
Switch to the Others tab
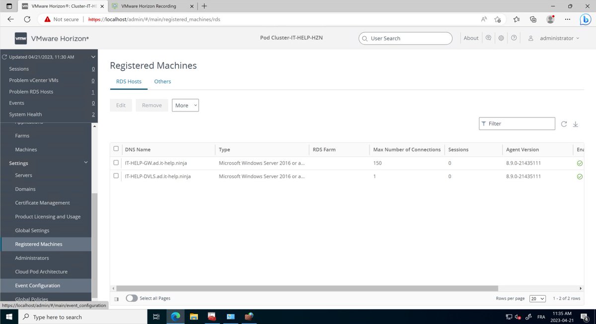pyautogui.click(x=162, y=81)
